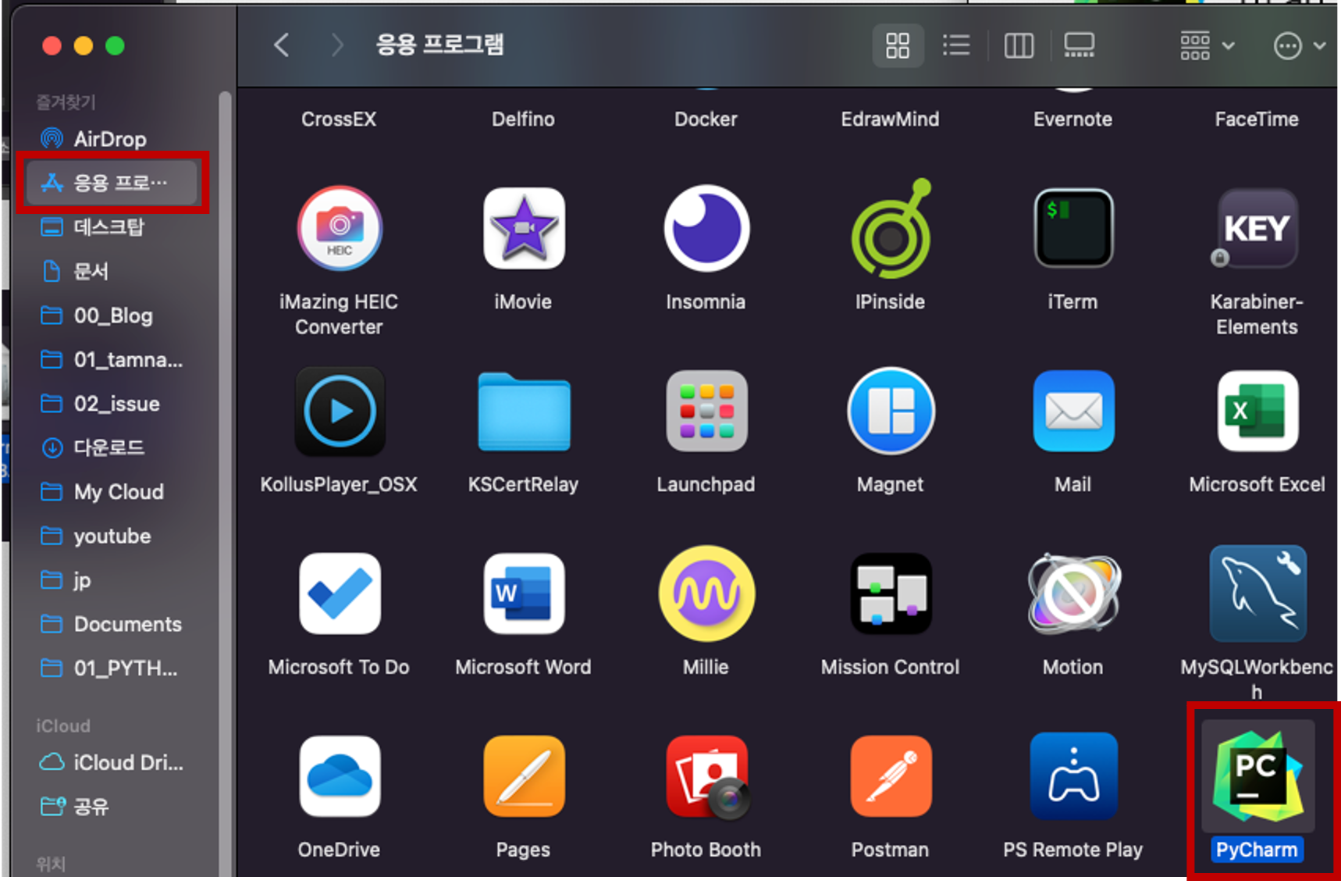Click the Evernote app label
Image resolution: width=1341 pixels, height=884 pixels.
tap(1072, 119)
